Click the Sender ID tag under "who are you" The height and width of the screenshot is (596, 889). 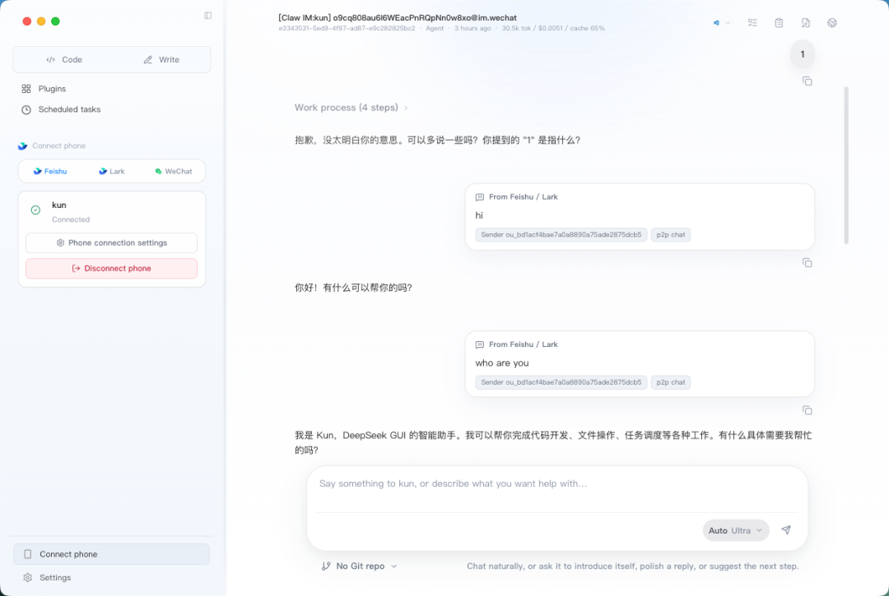[561, 382]
